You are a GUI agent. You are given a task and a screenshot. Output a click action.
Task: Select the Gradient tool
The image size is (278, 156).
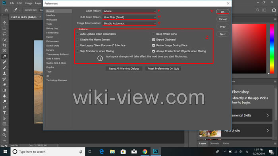click(x=4, y=90)
